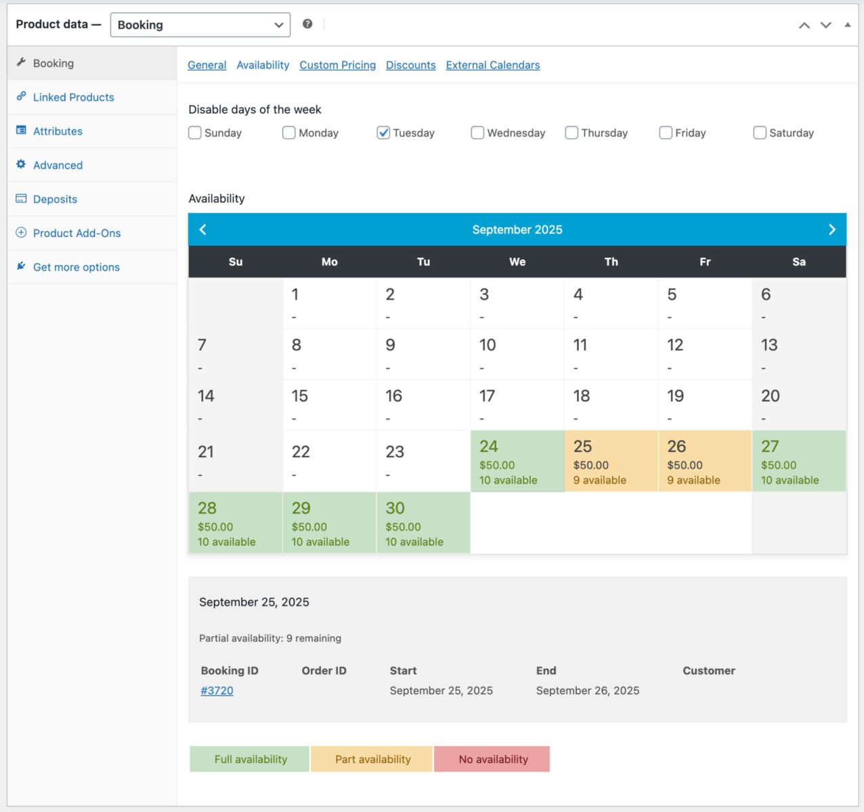Select September 30 in the calendar

[423, 522]
